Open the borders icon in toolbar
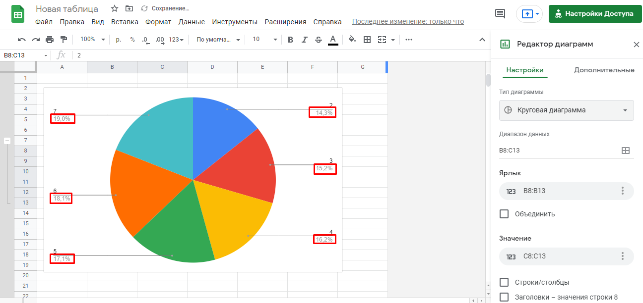The height and width of the screenshot is (303, 643). tap(367, 40)
